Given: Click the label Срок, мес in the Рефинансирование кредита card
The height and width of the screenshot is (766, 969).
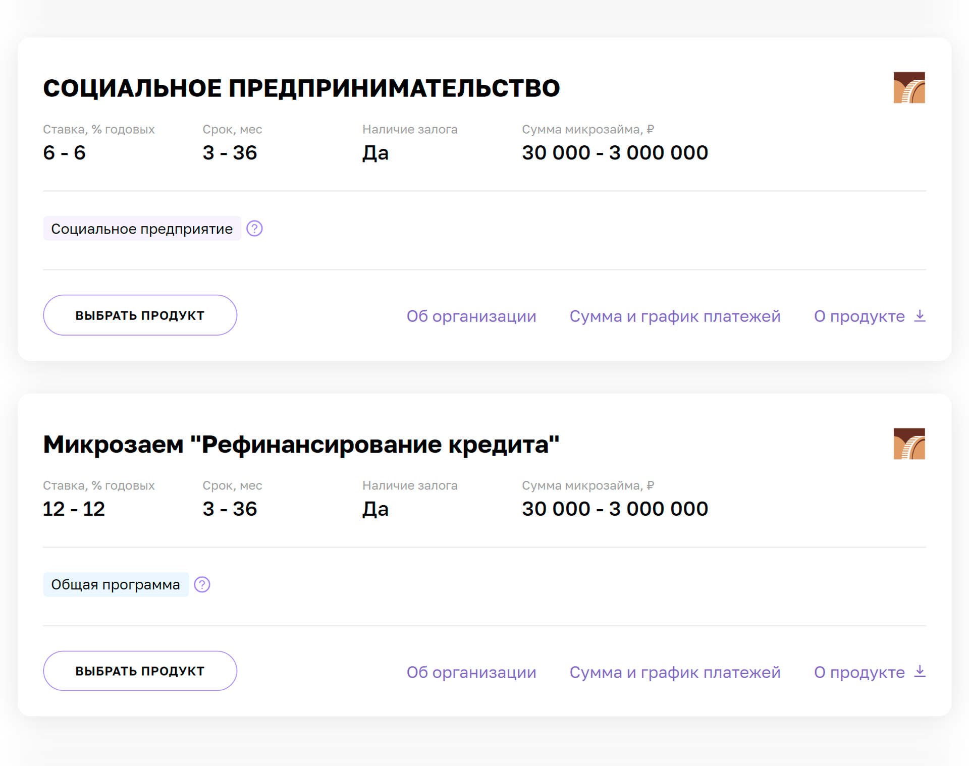Looking at the screenshot, I should point(232,485).
